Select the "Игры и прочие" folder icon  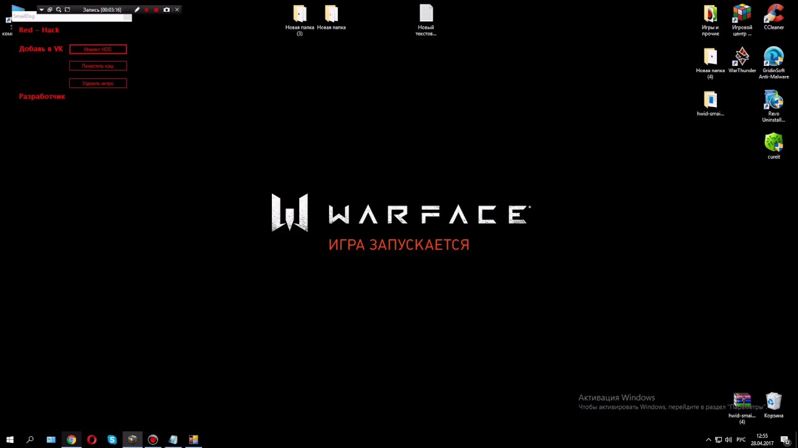[x=710, y=21]
